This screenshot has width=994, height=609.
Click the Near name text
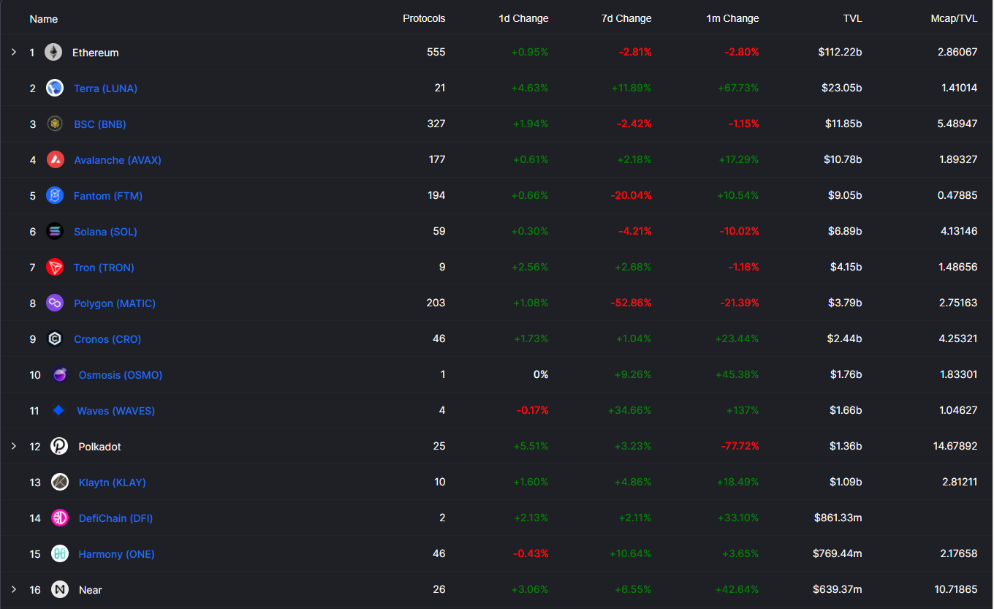click(x=91, y=590)
